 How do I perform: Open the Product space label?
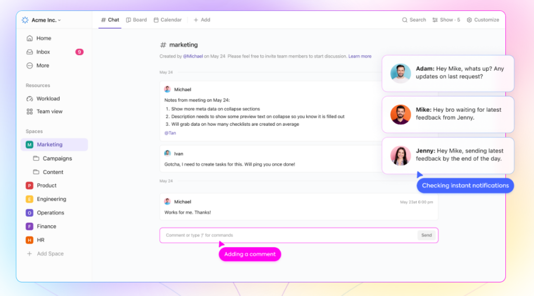click(46, 186)
